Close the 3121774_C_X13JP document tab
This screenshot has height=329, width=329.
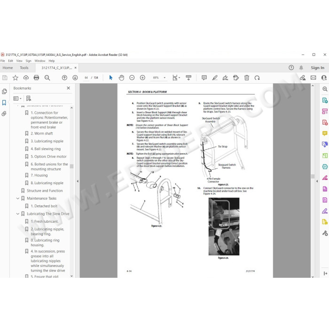click(76, 68)
